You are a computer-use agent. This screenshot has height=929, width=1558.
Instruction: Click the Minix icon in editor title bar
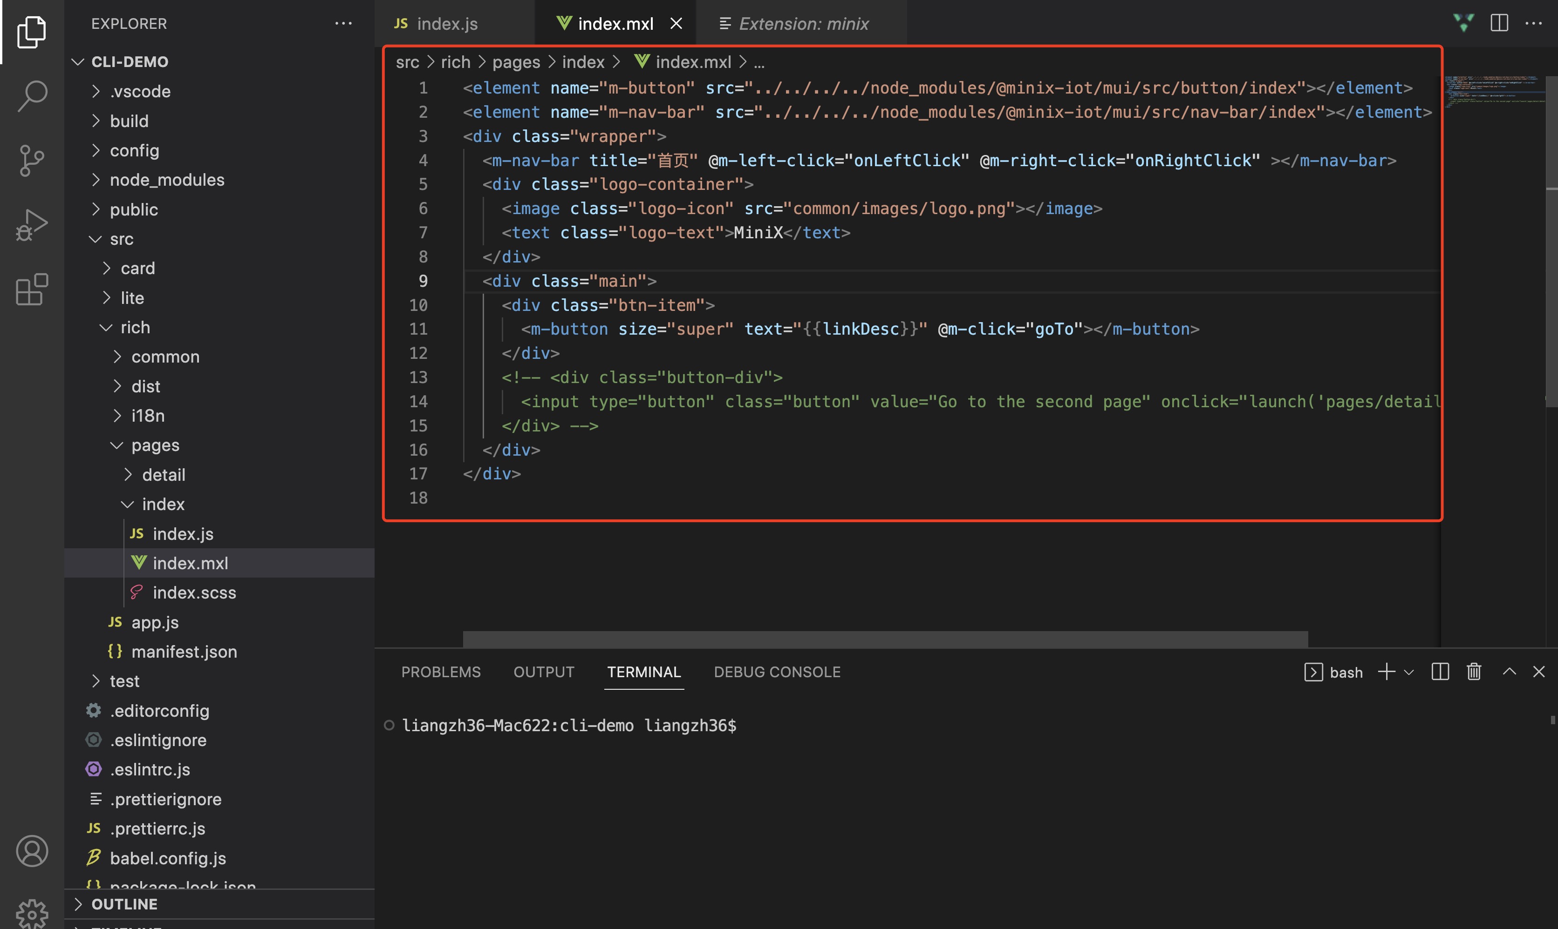coord(1463,23)
